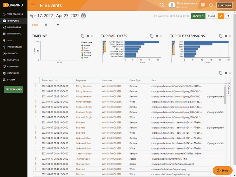Click the Try Teramind button

(13, 89)
